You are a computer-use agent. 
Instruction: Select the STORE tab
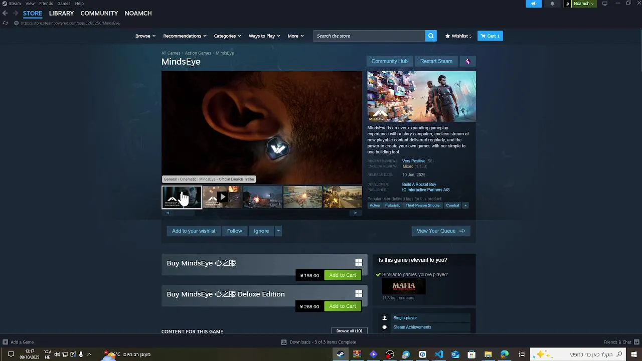(33, 14)
